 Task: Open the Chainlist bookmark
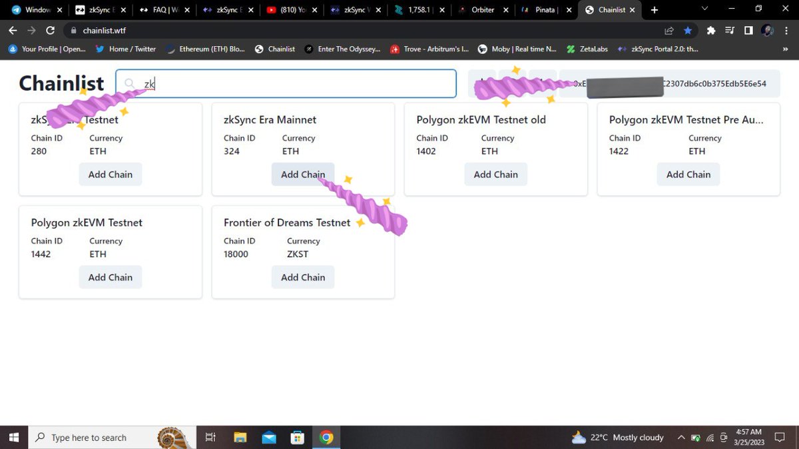275,49
